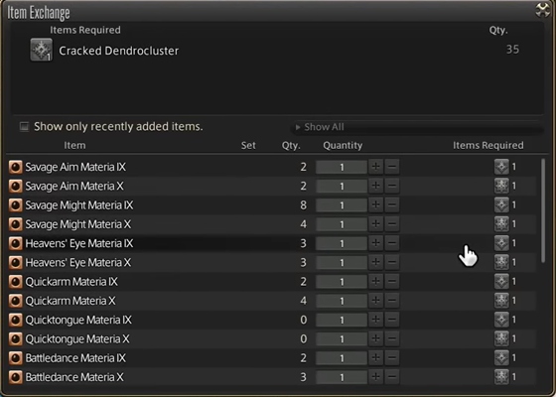Click required cluster icon in Battledance Materia IX row
Viewport: 556px width, 397px height.
[501, 358]
